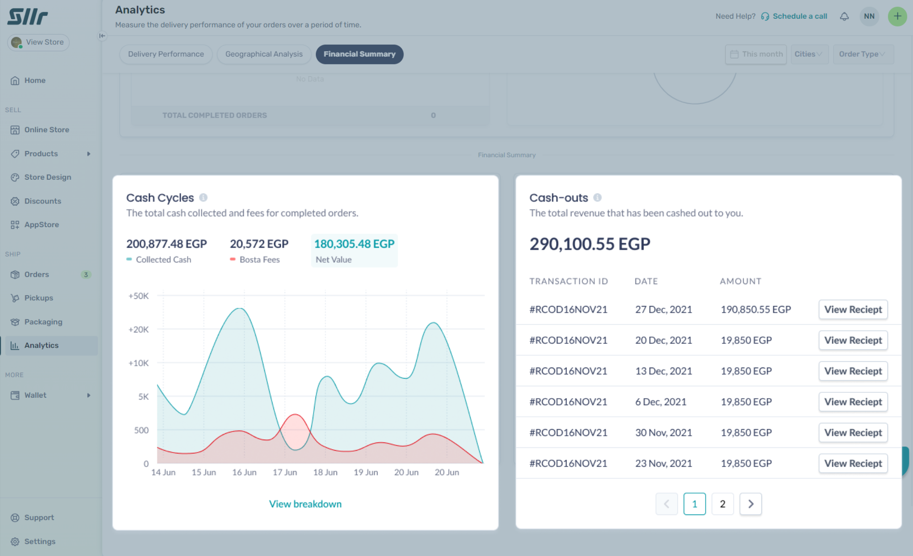Collapse the sidebar with arrow icon
Screen dimensions: 913x556
102,36
